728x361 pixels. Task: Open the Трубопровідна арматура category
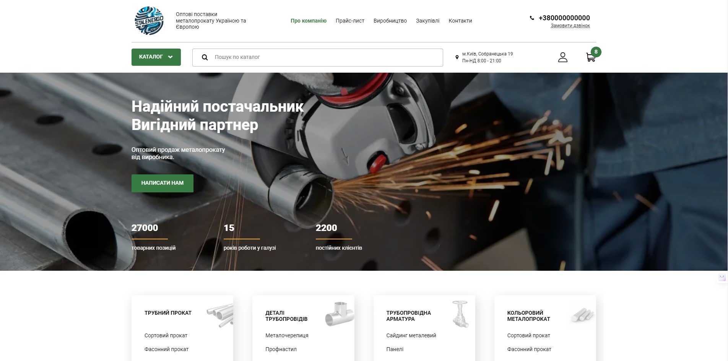click(408, 316)
